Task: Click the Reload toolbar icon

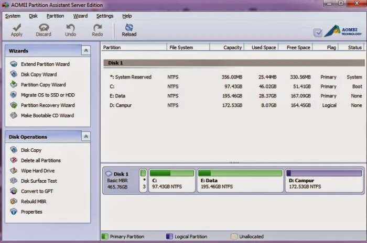Action: (129, 27)
